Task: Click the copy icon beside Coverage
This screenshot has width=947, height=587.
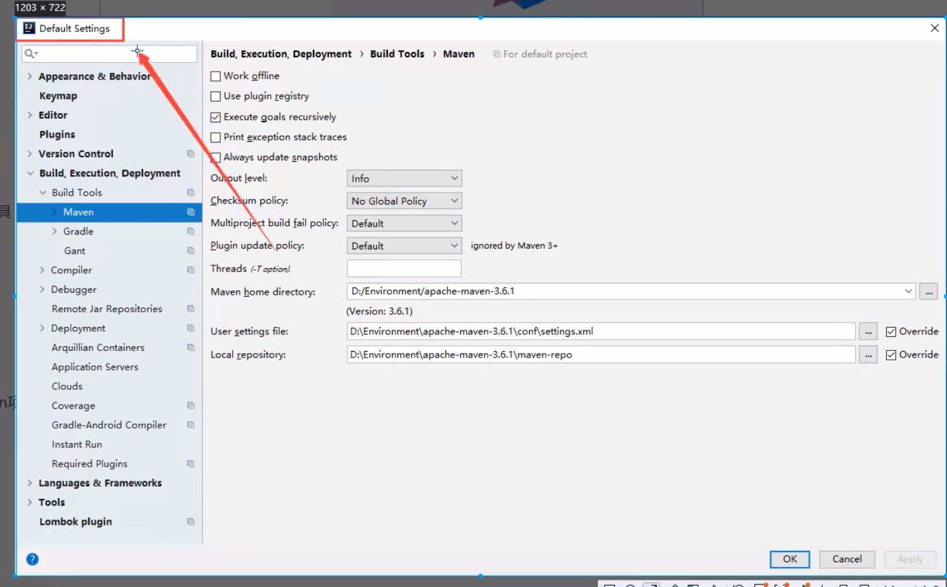Action: pos(191,406)
